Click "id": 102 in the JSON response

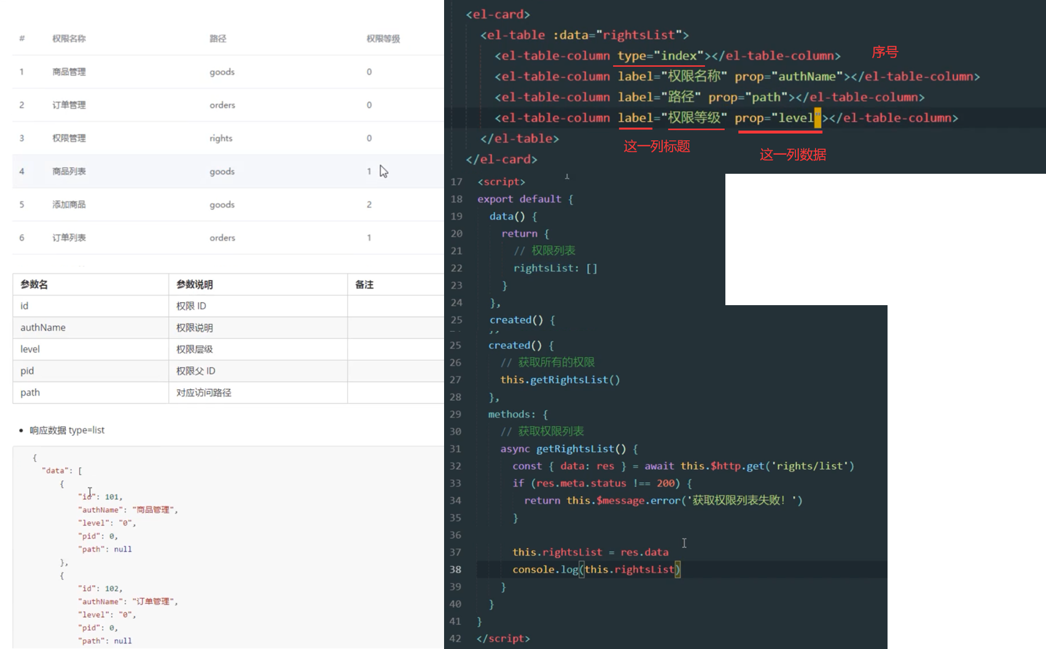[x=100, y=588]
